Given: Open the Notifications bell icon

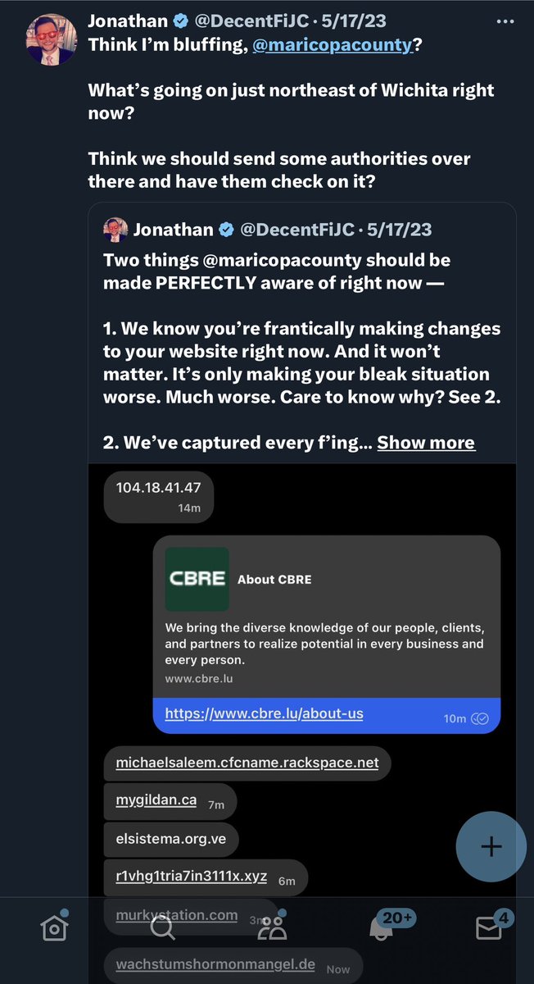Looking at the screenshot, I should tap(381, 927).
